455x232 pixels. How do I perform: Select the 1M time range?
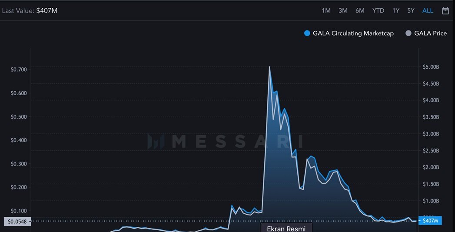click(x=326, y=10)
